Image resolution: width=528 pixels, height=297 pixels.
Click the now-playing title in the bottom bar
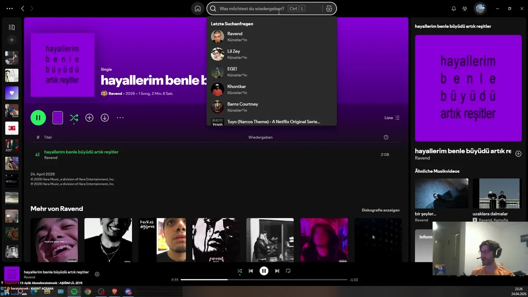coord(56,272)
